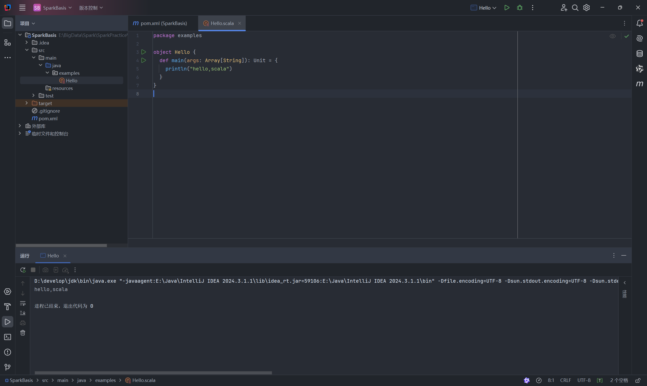The height and width of the screenshot is (386, 647).
Task: Click the CRLF line separator setting
Action: (565, 380)
